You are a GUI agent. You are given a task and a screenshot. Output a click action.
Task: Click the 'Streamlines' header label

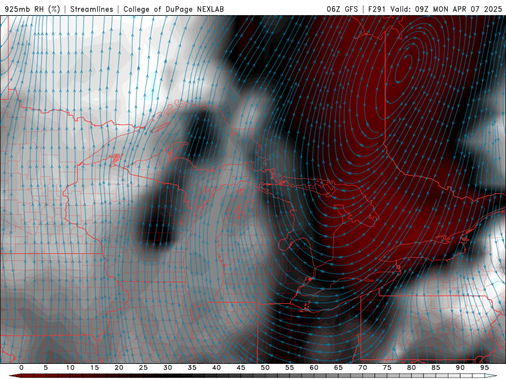click(x=92, y=9)
